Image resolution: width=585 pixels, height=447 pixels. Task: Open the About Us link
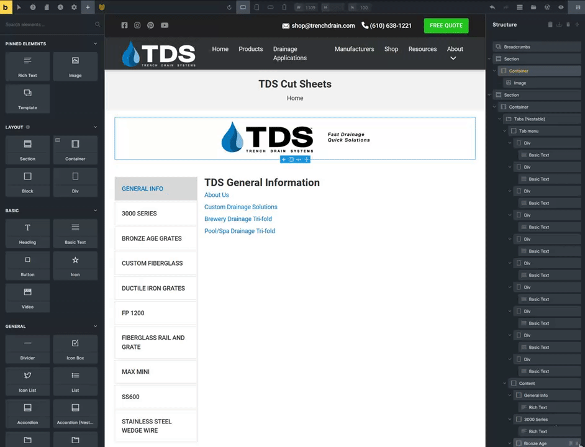coord(216,195)
